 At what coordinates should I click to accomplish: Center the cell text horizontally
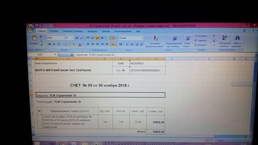pyautogui.click(x=93, y=44)
